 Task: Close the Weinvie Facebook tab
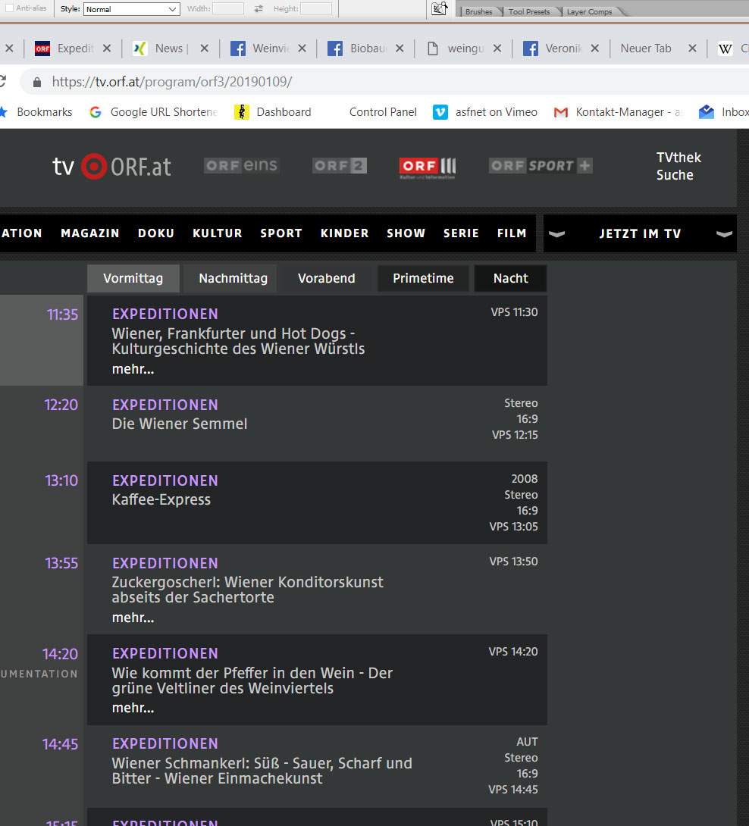click(302, 48)
